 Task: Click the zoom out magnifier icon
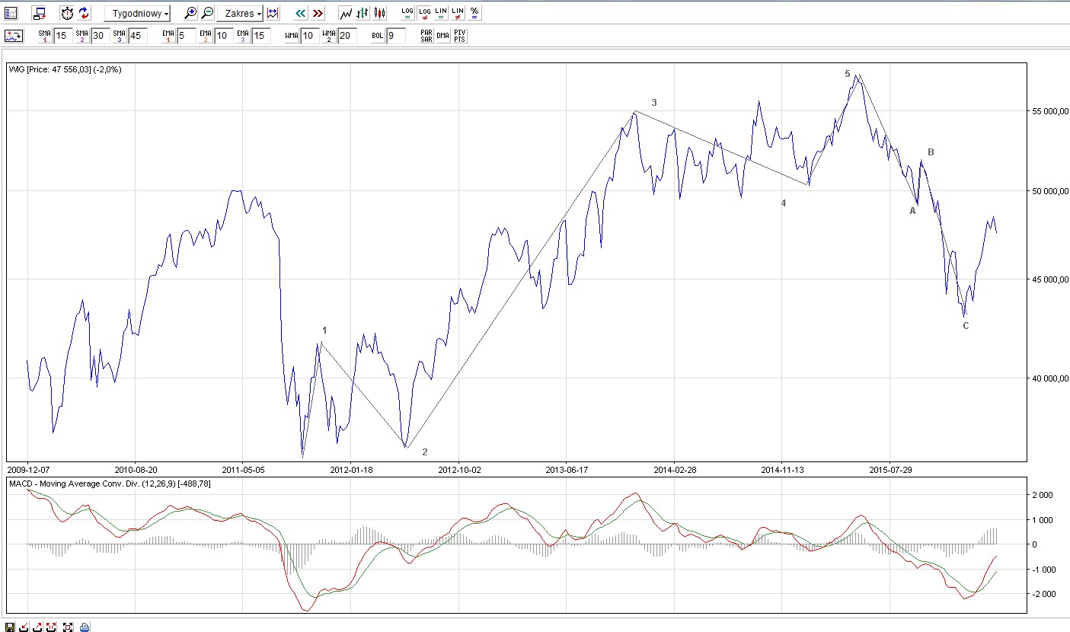207,13
